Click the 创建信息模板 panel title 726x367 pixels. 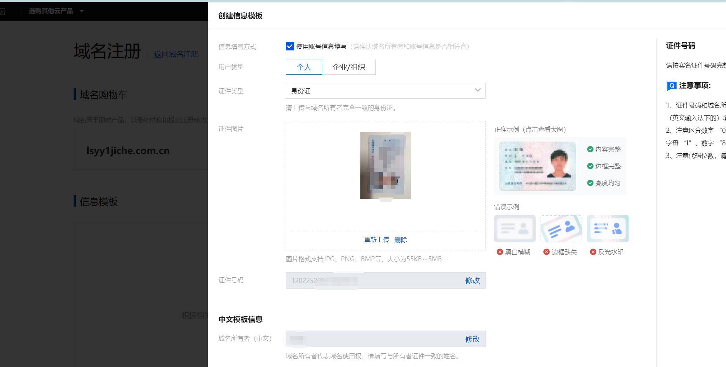(240, 16)
